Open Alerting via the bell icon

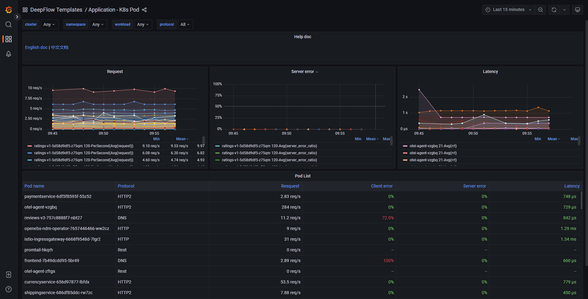click(x=8, y=54)
